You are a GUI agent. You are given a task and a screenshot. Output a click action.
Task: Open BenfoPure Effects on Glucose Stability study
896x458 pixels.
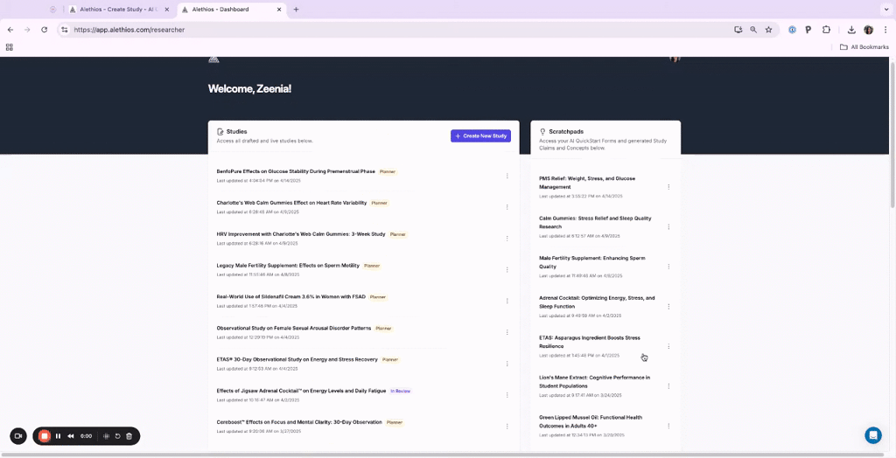pyautogui.click(x=296, y=171)
